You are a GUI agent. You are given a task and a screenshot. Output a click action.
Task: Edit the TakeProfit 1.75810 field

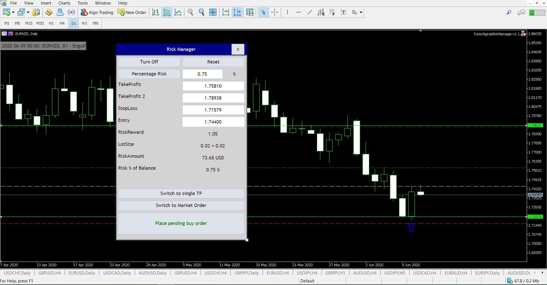(213, 86)
